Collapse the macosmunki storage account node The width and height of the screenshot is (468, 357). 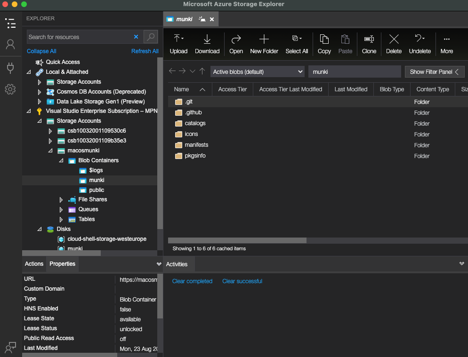pos(50,151)
